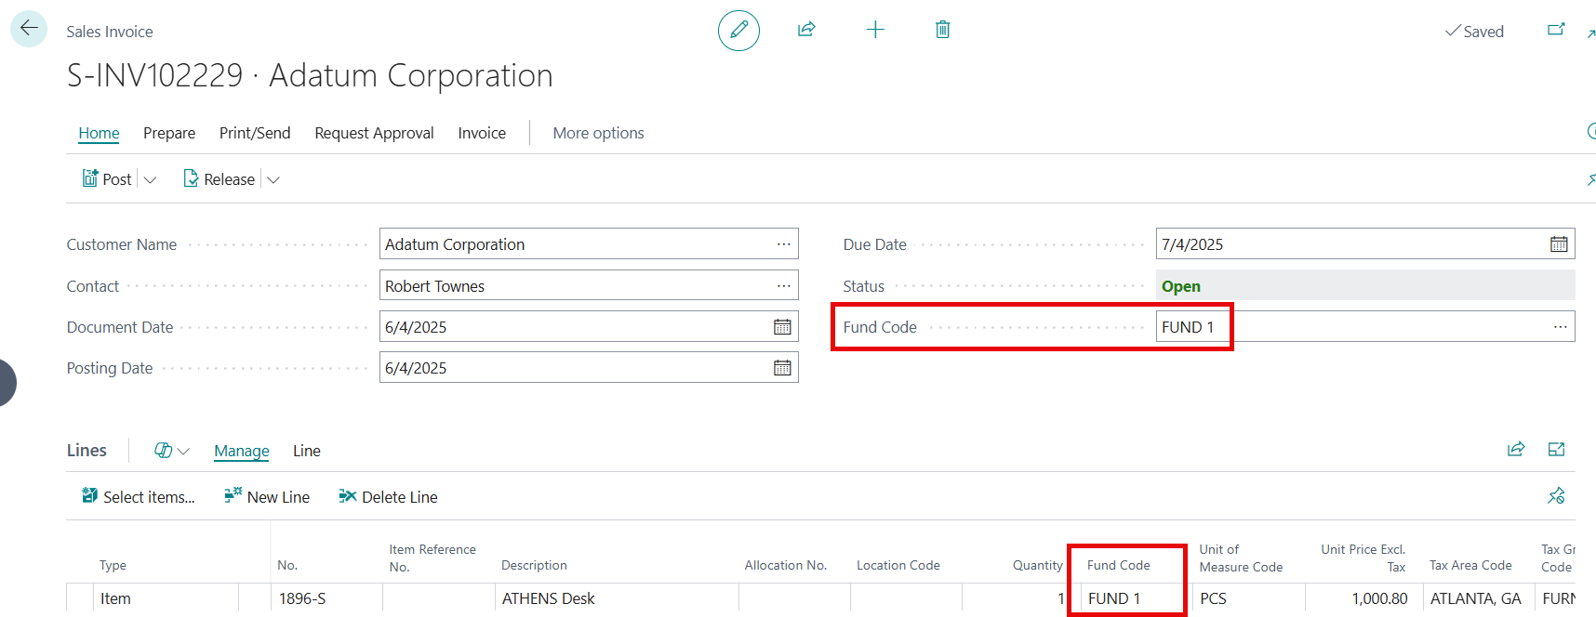Viewport: 1596px width, 617px height.
Task: Click Select items button
Action: pyautogui.click(x=139, y=497)
